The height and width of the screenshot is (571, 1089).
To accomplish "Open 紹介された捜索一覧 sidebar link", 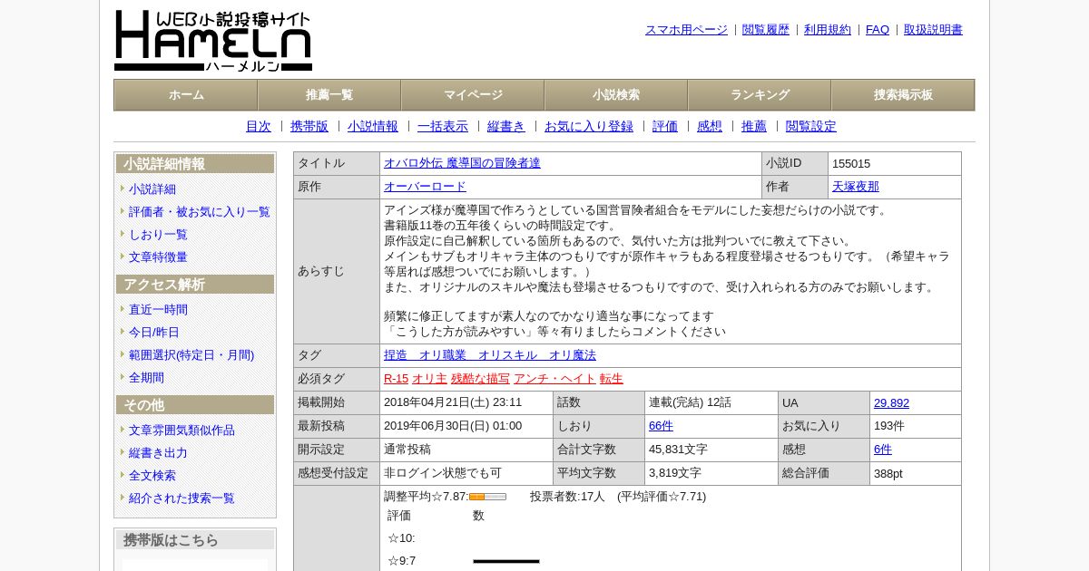I will click(x=181, y=498).
